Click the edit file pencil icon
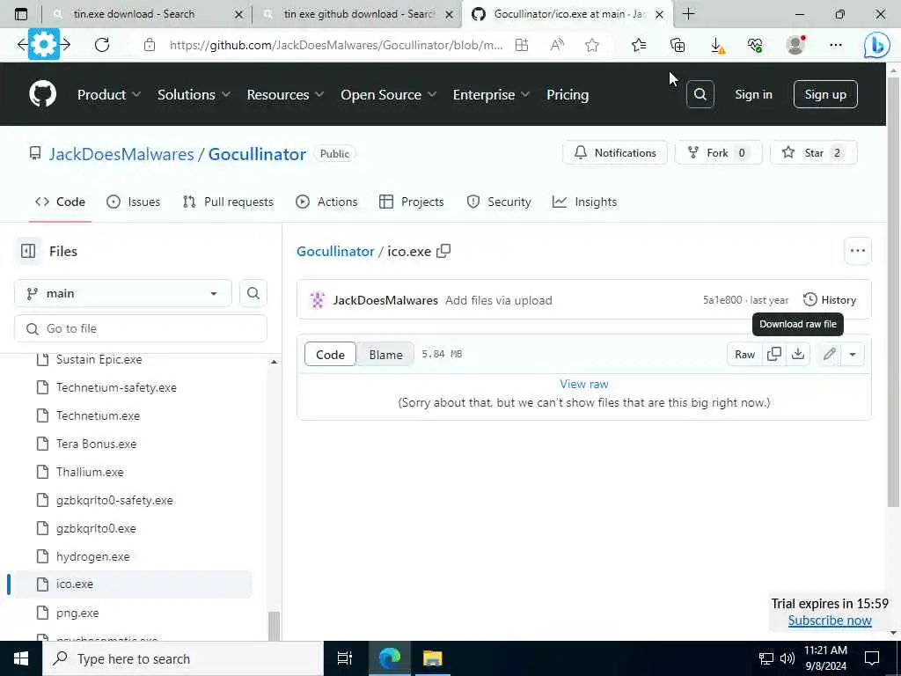This screenshot has width=901, height=676. coord(829,354)
